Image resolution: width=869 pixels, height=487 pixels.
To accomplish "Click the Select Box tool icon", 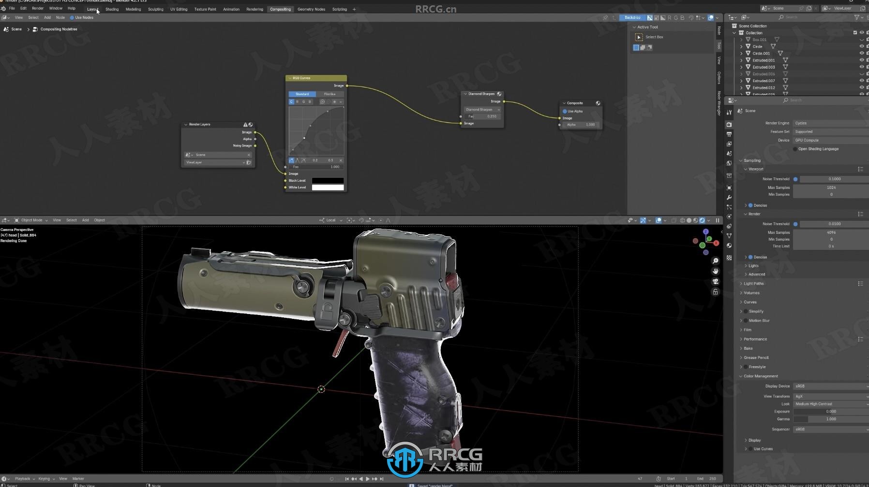I will tap(639, 37).
